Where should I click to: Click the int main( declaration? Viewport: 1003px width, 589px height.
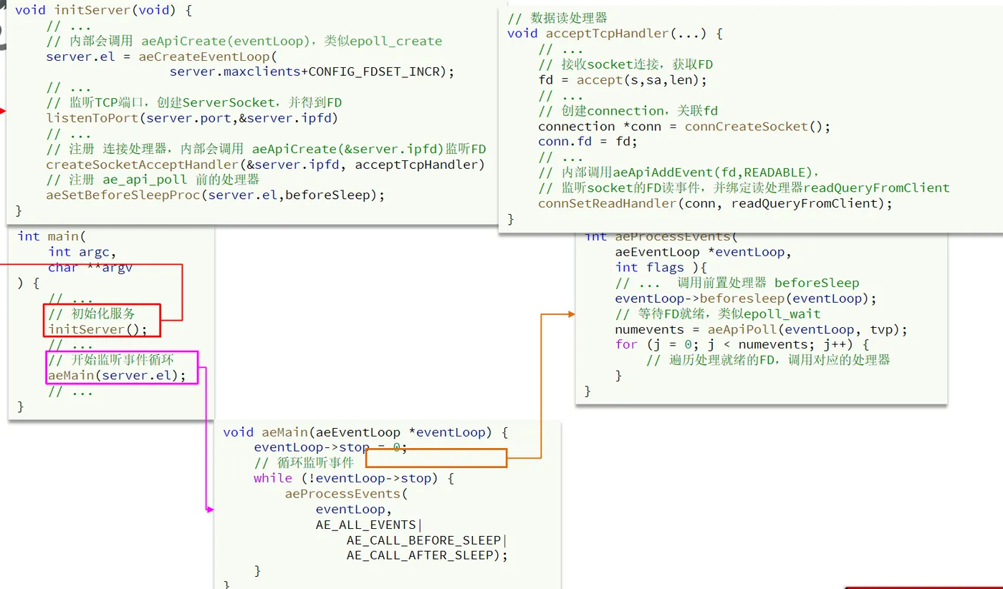(x=52, y=236)
